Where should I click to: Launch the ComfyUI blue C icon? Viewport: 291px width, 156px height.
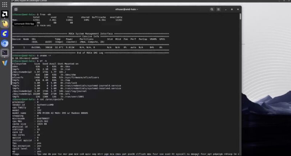click(x=5, y=34)
